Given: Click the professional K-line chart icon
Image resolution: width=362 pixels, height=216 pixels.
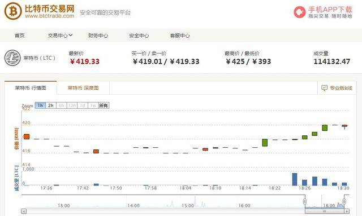Looking at the screenshot, I should 324,88.
